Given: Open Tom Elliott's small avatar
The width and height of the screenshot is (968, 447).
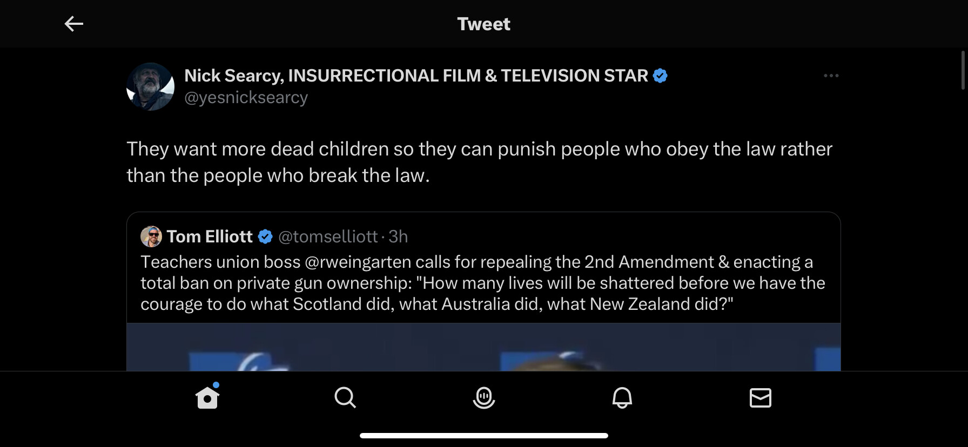Looking at the screenshot, I should tap(151, 236).
